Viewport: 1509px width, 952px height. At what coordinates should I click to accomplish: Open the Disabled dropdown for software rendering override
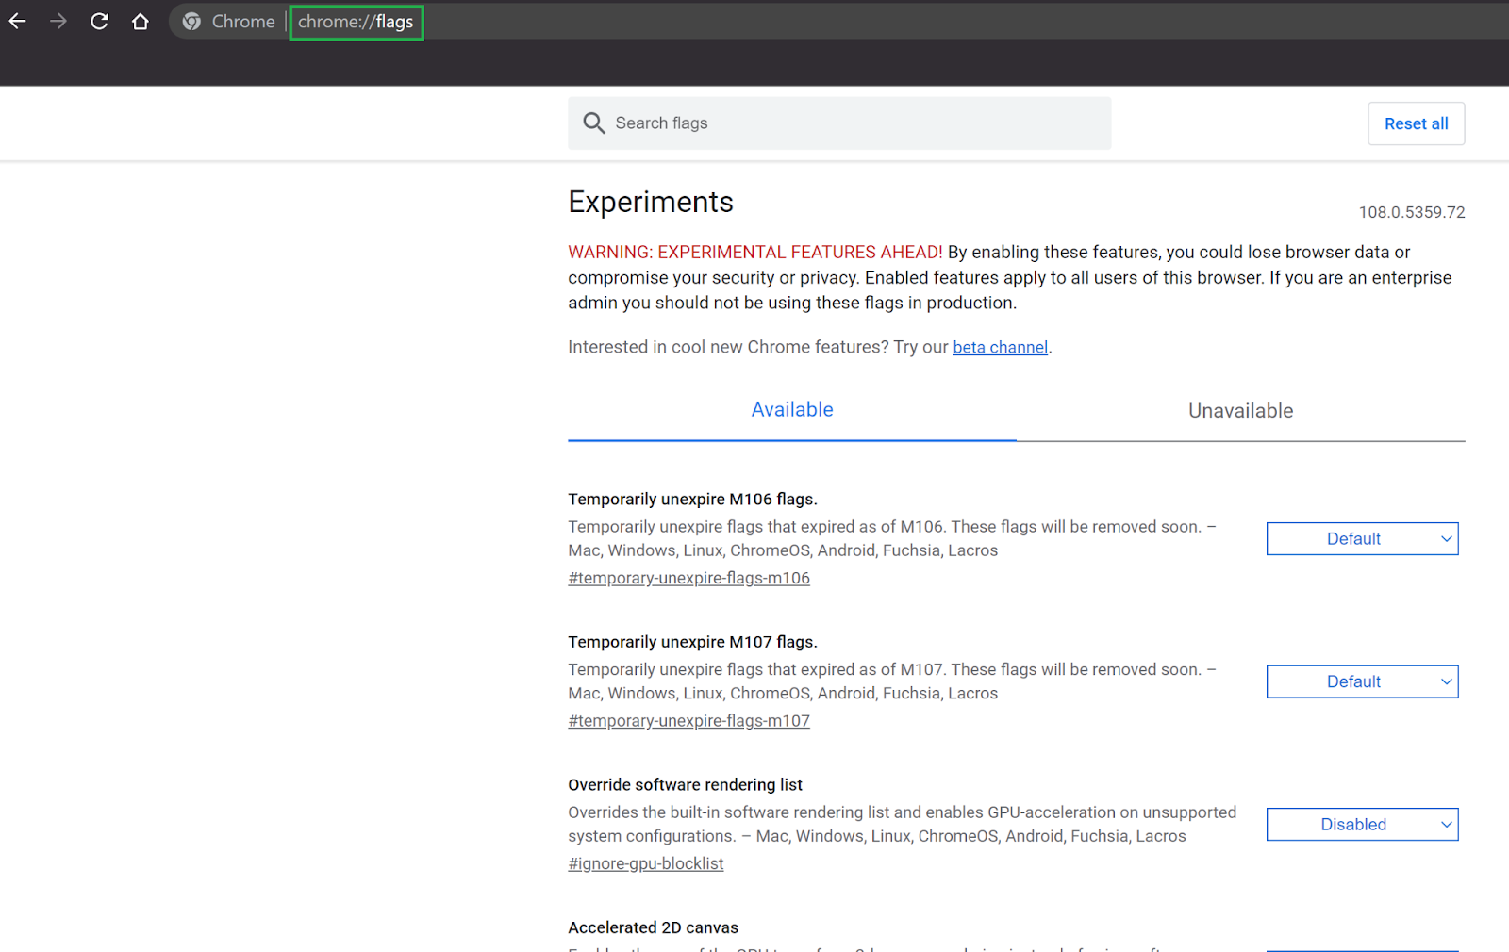pos(1362,824)
